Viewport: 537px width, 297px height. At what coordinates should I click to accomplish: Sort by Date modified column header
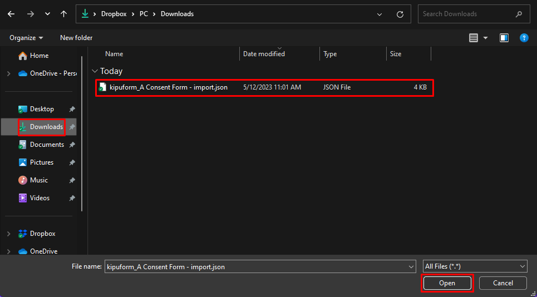(264, 54)
